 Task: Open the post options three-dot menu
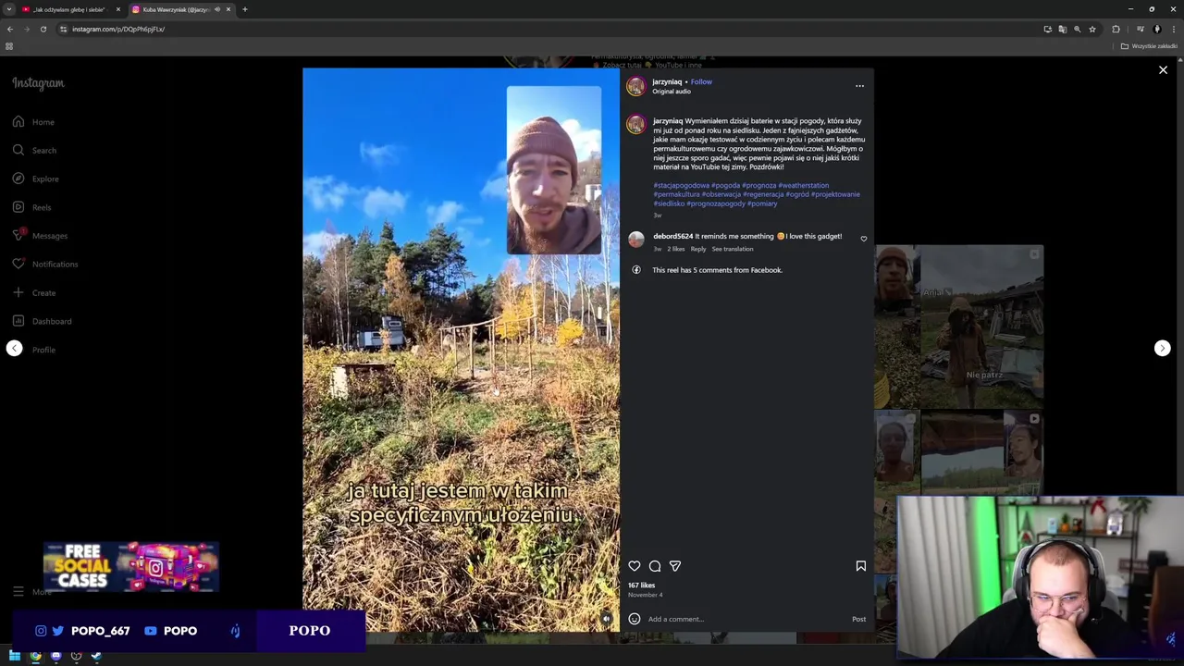(x=859, y=86)
